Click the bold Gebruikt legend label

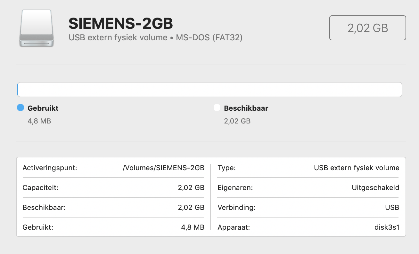tap(43, 108)
